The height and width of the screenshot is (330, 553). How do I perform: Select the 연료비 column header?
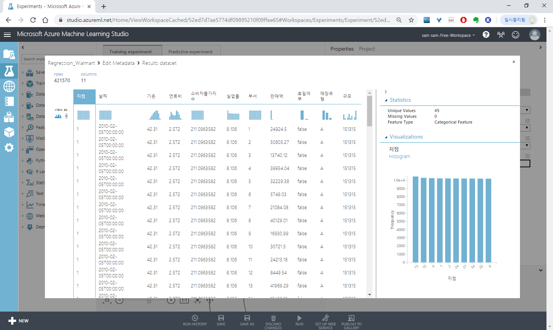point(175,96)
